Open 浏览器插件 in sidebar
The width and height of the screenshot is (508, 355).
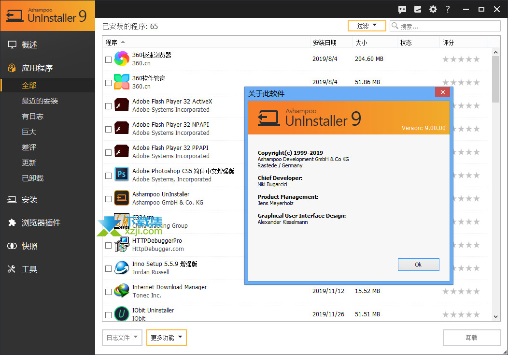(x=48, y=222)
